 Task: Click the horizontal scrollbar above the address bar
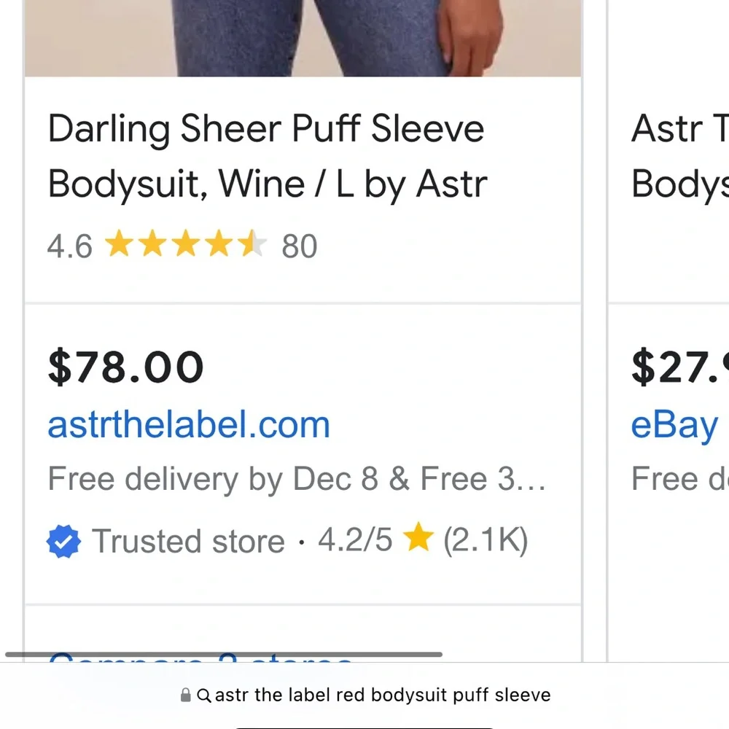[x=224, y=654]
